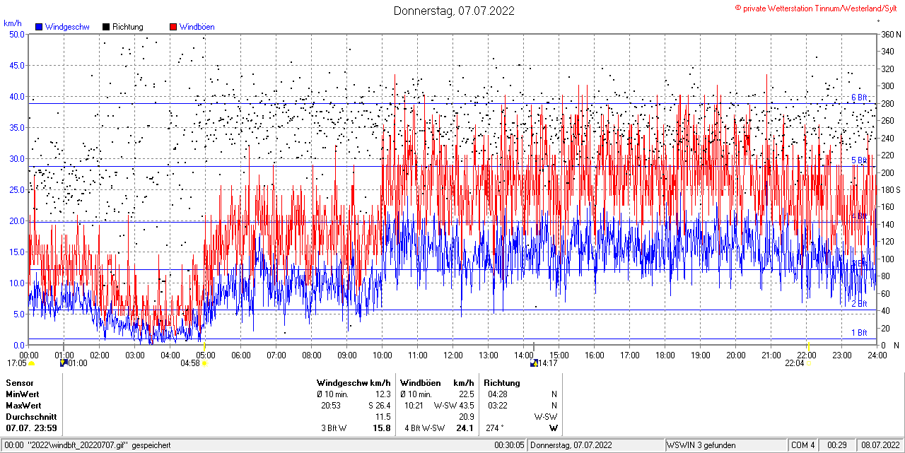Image resolution: width=905 pixels, height=453 pixels.
Task: Click the sunset time 22:04 label
Action: [x=795, y=363]
